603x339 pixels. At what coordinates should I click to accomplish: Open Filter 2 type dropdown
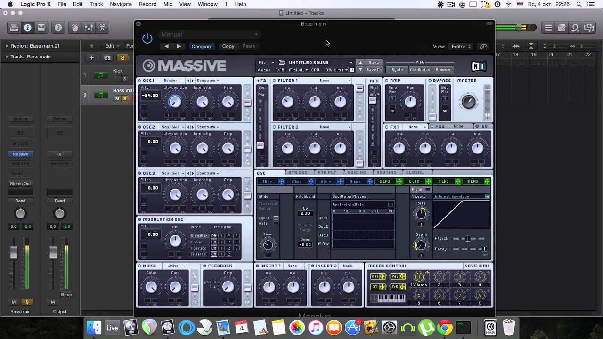point(327,127)
